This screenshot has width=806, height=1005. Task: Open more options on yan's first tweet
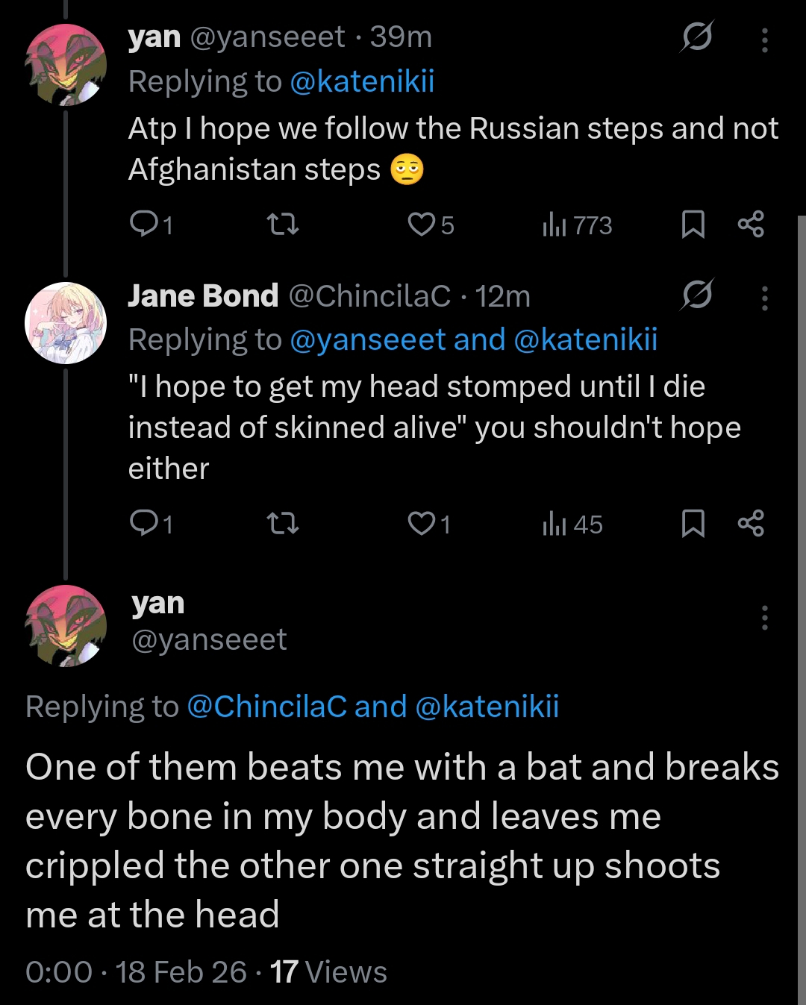765,40
